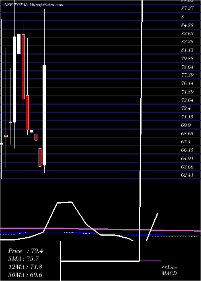
Task: Click the 81.13 price level label
Action: pyautogui.click(x=187, y=50)
